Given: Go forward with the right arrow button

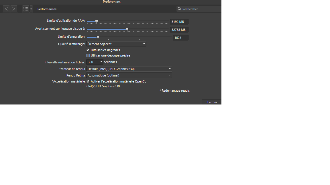Looking at the screenshot, I should pyautogui.click(x=14, y=9).
